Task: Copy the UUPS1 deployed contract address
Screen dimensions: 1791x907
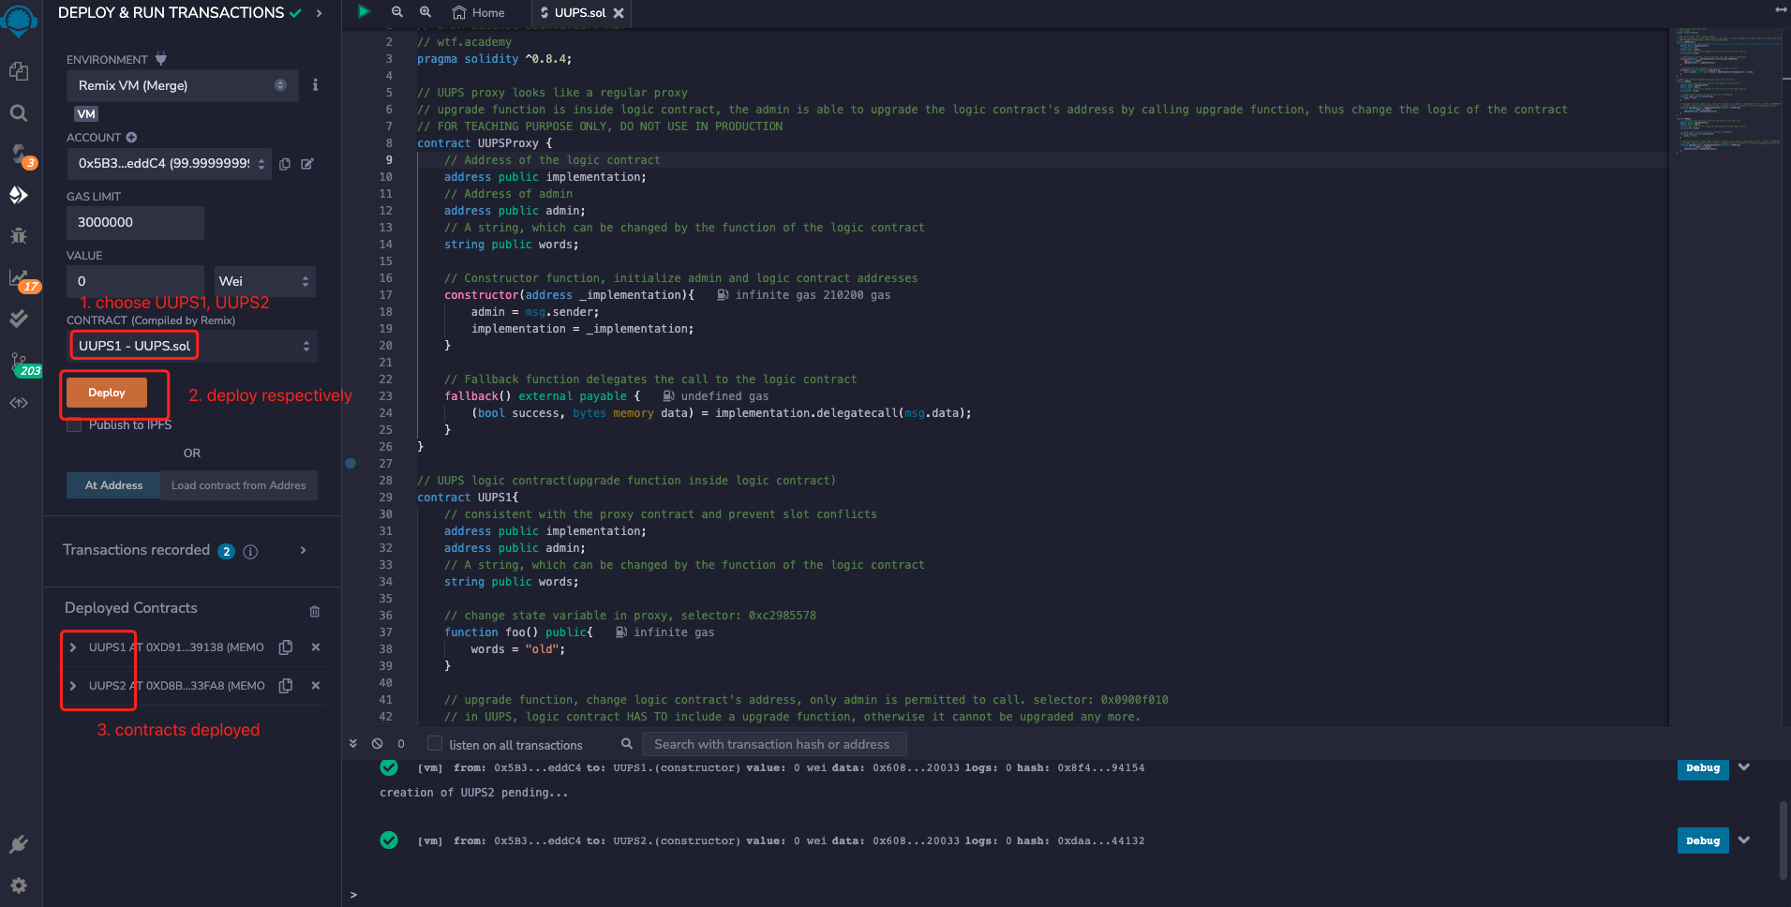Action: point(286,647)
